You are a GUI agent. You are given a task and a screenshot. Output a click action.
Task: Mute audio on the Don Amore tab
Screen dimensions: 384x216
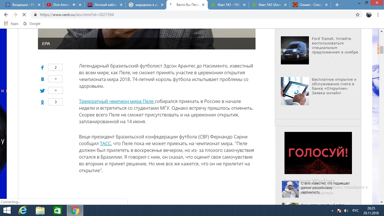click(x=74, y=5)
